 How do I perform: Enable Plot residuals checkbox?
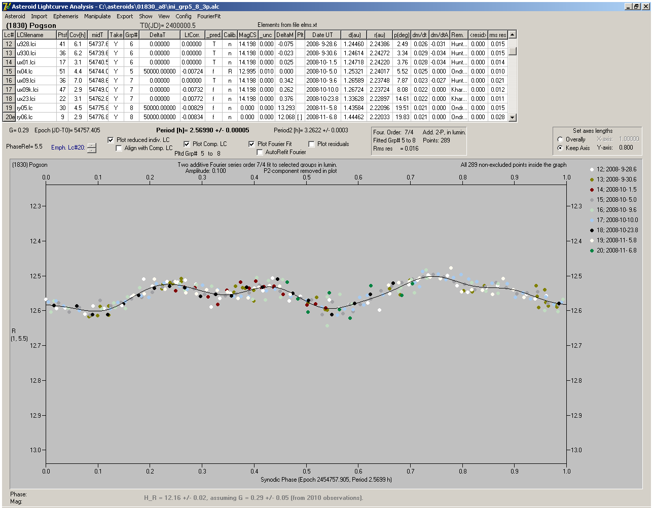pyautogui.click(x=311, y=144)
